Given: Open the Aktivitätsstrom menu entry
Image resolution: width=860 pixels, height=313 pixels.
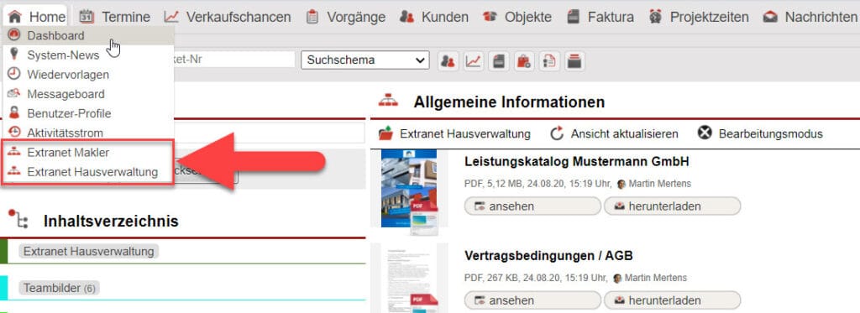Looking at the screenshot, I should coord(88,133).
